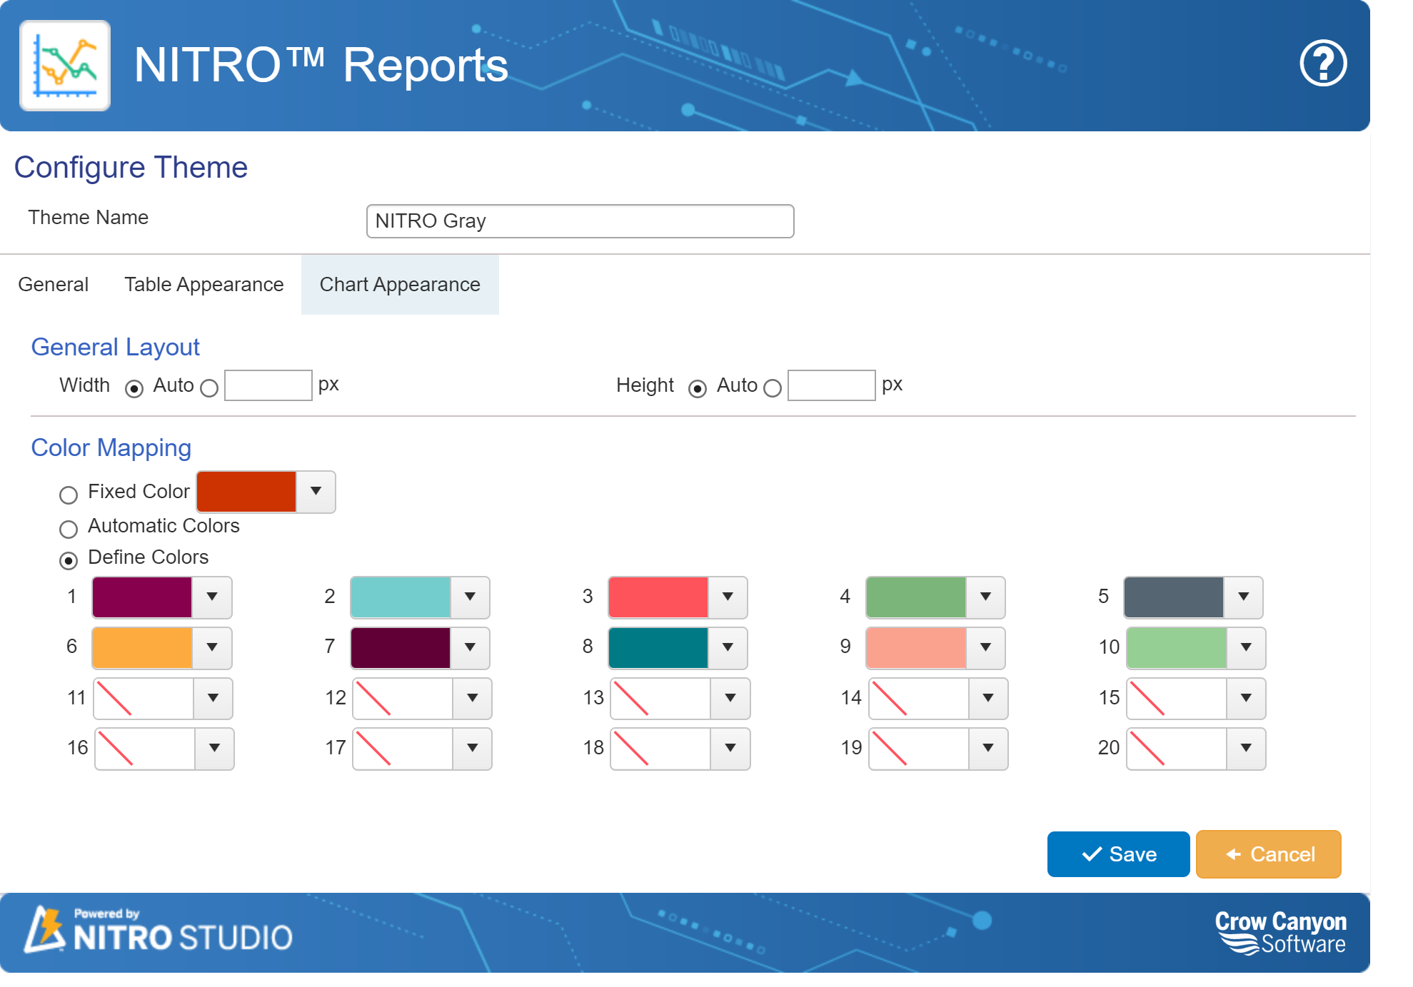The width and height of the screenshot is (1413, 987).
Task: Click the Crow Canyon Software logo
Action: pyautogui.click(x=1281, y=932)
